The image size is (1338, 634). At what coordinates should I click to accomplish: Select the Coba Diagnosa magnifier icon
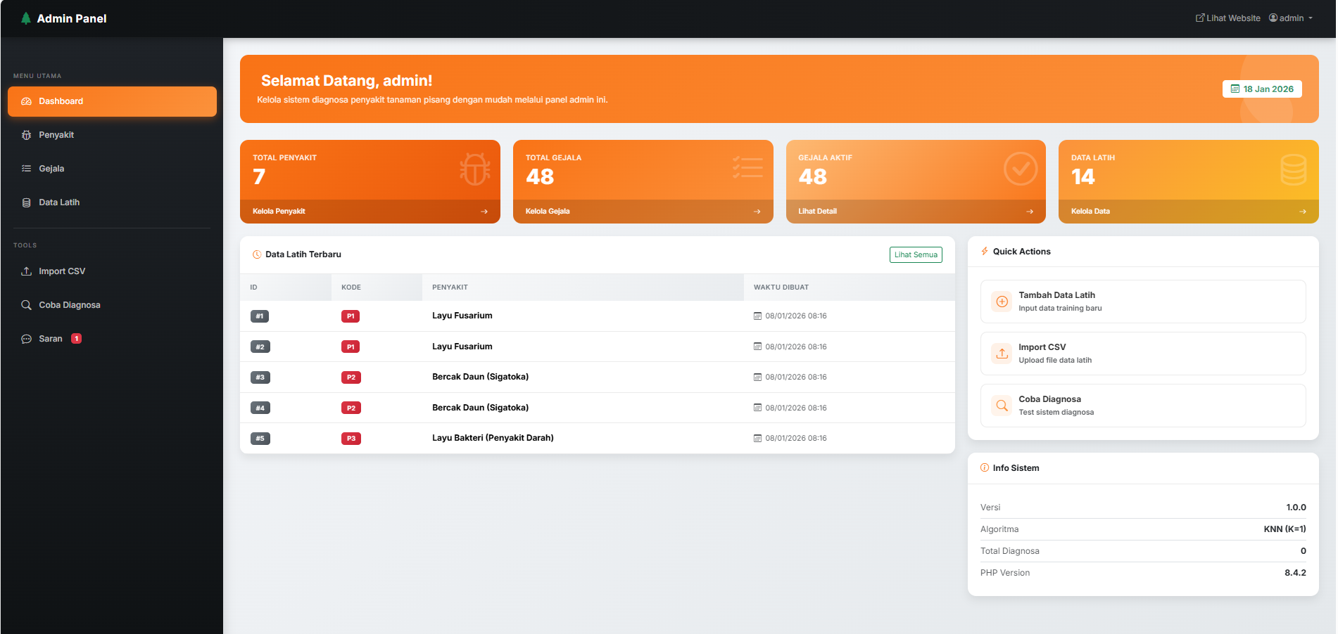(26, 304)
